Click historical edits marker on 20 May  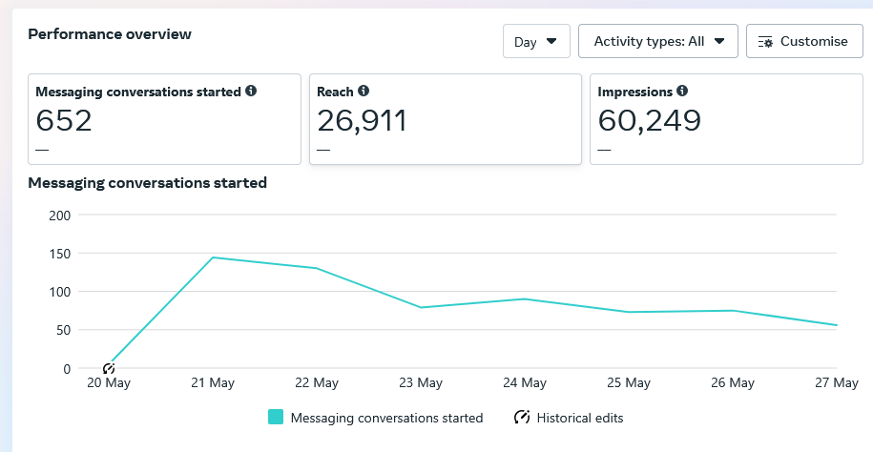(x=109, y=368)
